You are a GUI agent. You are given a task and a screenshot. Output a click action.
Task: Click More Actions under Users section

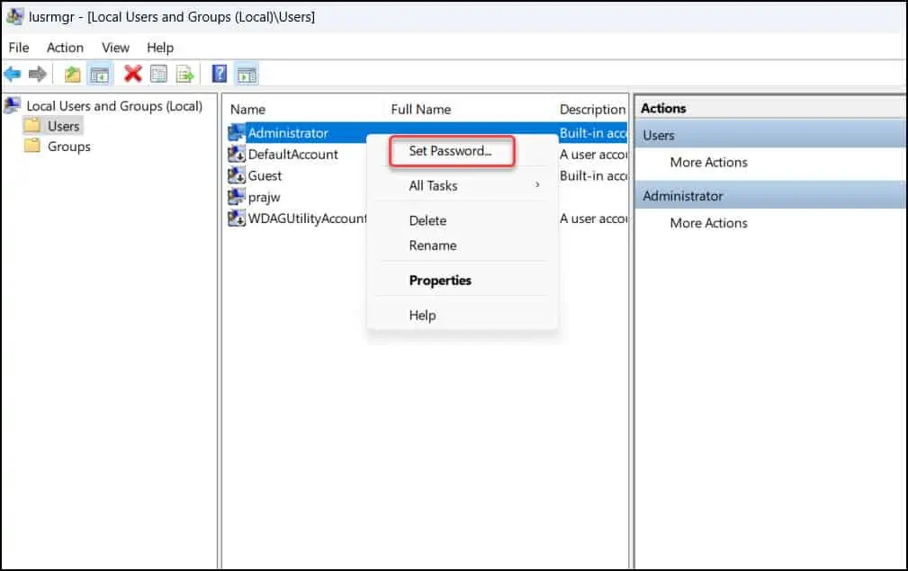[708, 162]
